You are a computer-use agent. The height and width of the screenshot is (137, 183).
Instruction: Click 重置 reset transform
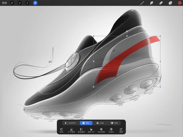(121, 130)
